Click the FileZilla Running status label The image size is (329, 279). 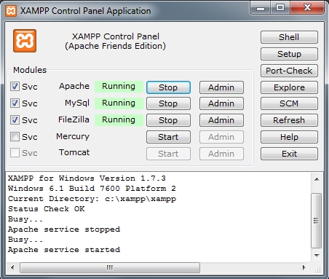pos(119,119)
